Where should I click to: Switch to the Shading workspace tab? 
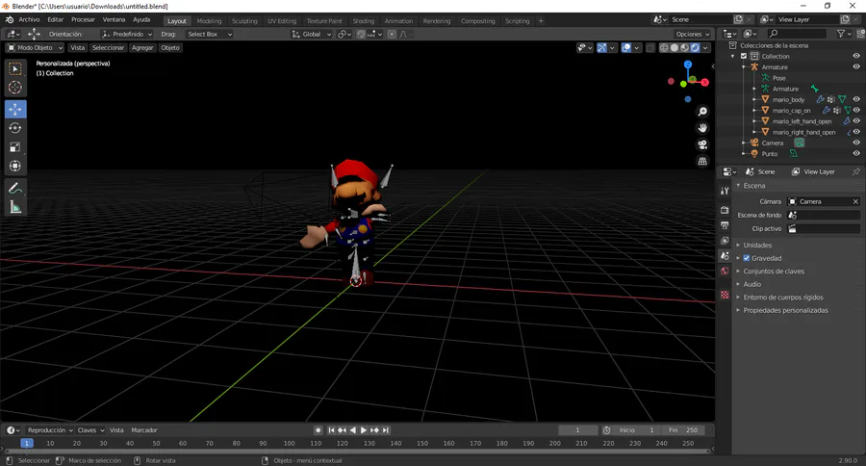(x=364, y=21)
